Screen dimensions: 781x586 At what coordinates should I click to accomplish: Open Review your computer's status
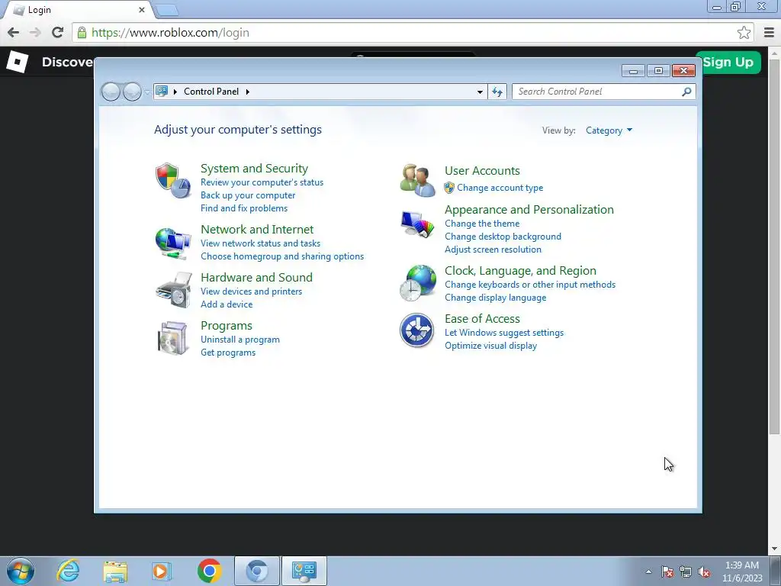262,182
